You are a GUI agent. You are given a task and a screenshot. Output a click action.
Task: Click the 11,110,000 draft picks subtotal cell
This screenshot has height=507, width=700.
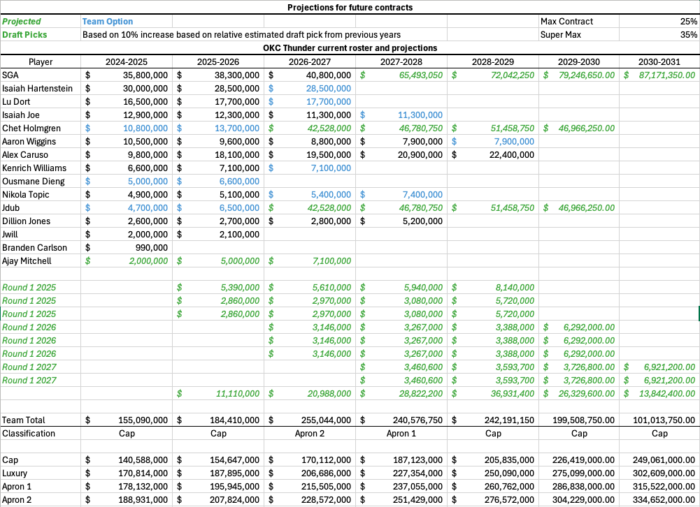point(218,394)
